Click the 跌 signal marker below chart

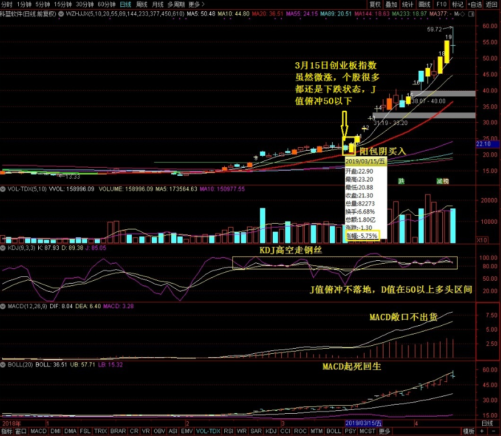pos(401,181)
